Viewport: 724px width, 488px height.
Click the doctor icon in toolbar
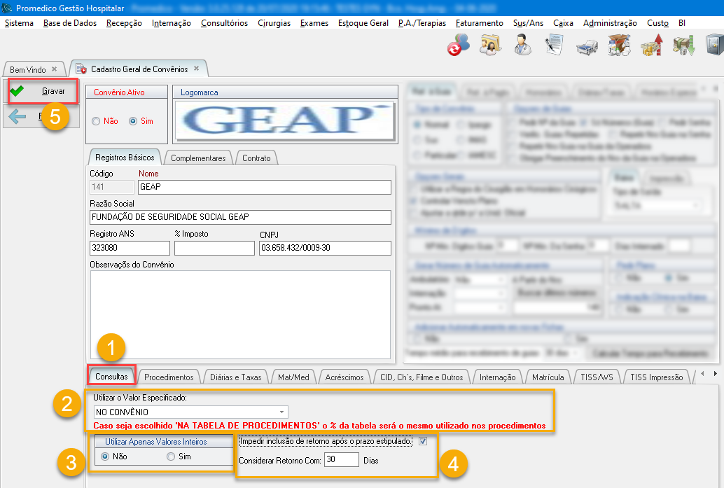click(523, 47)
